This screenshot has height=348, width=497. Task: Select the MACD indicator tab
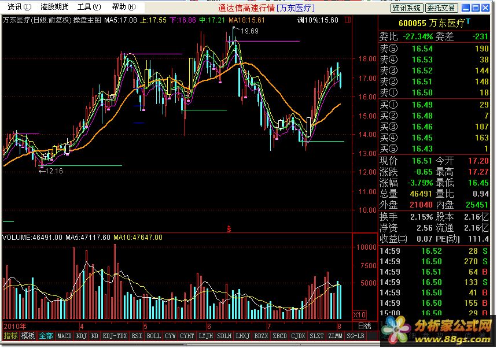(x=64, y=336)
